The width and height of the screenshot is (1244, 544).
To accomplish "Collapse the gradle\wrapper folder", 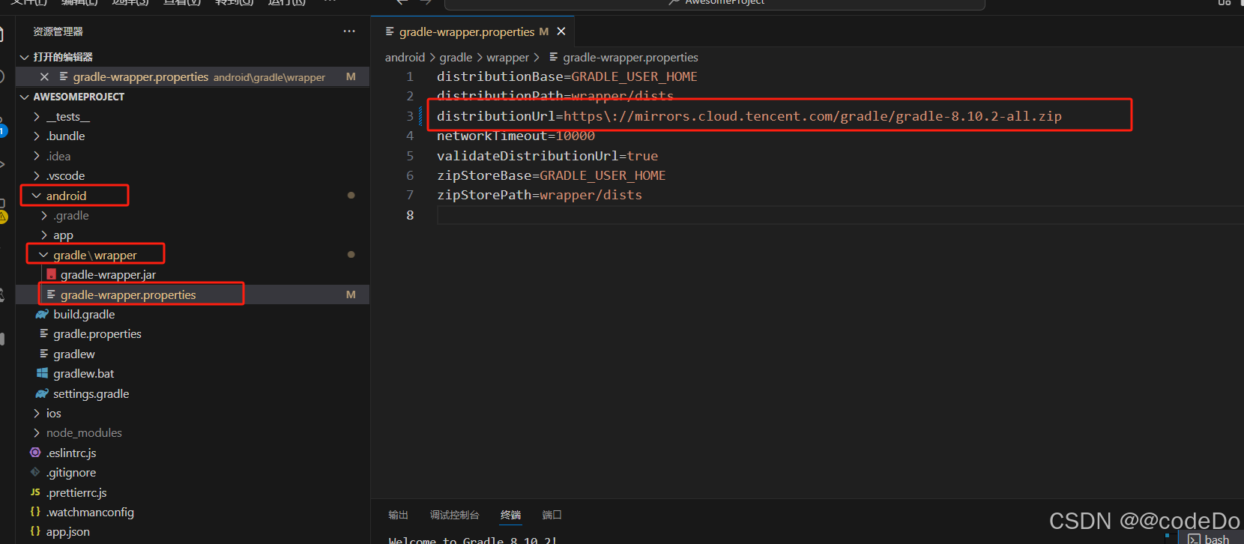I will coord(43,256).
